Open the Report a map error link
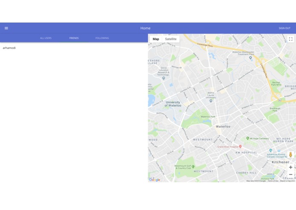This screenshot has width=296, height=210. pyautogui.click(x=287, y=181)
